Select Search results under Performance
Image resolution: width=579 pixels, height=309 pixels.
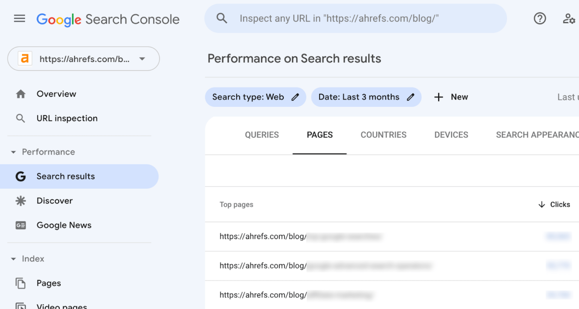pos(65,176)
